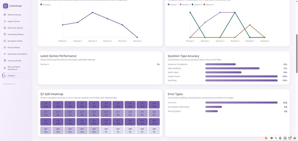Click the Map Labelling accuracy bar
The height and width of the screenshot is (141, 298).
233,68
